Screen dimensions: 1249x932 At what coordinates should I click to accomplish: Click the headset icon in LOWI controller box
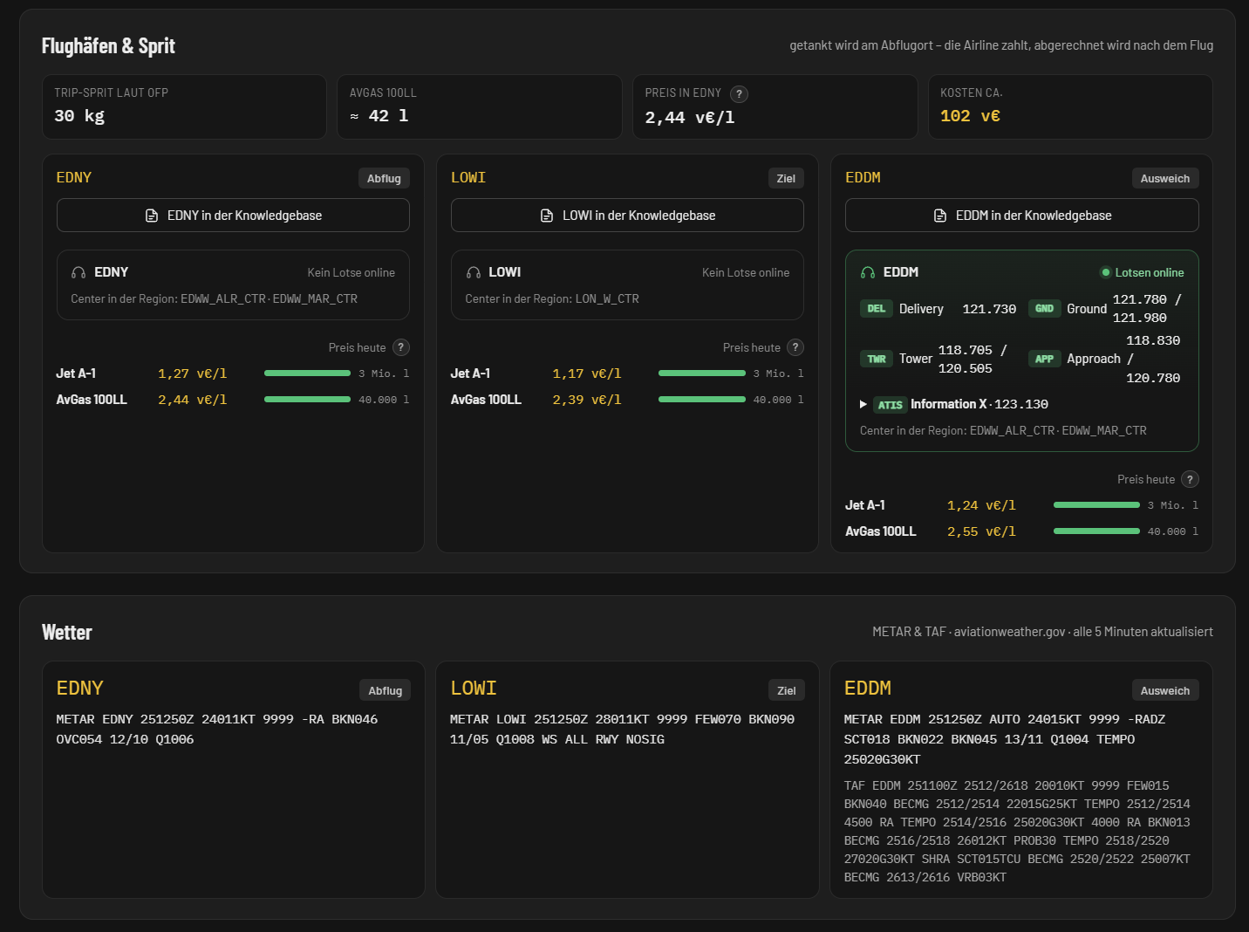(474, 272)
